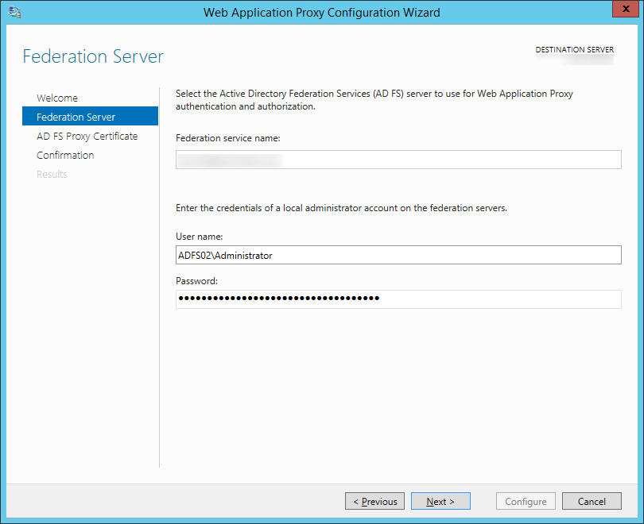Jump to the Confirmation step
Image resolution: width=644 pixels, height=524 pixels.
pyautogui.click(x=65, y=155)
